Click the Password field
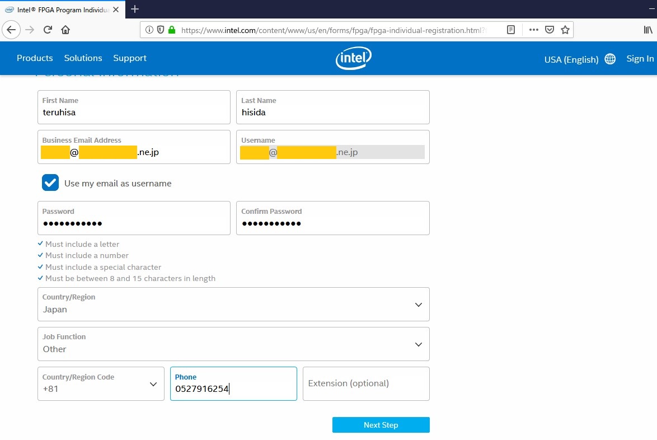 134,218
